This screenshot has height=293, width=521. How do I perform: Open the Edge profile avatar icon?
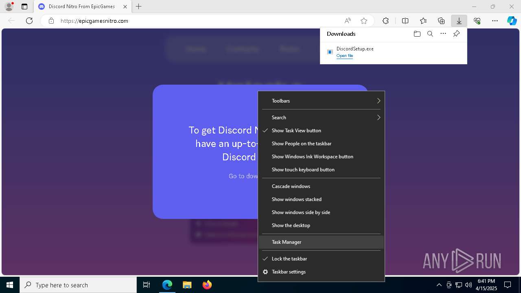tap(9, 7)
